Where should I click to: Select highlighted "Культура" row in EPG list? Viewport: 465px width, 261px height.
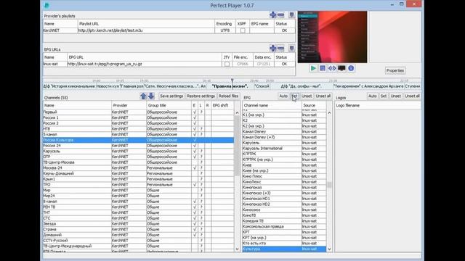[x=284, y=249]
